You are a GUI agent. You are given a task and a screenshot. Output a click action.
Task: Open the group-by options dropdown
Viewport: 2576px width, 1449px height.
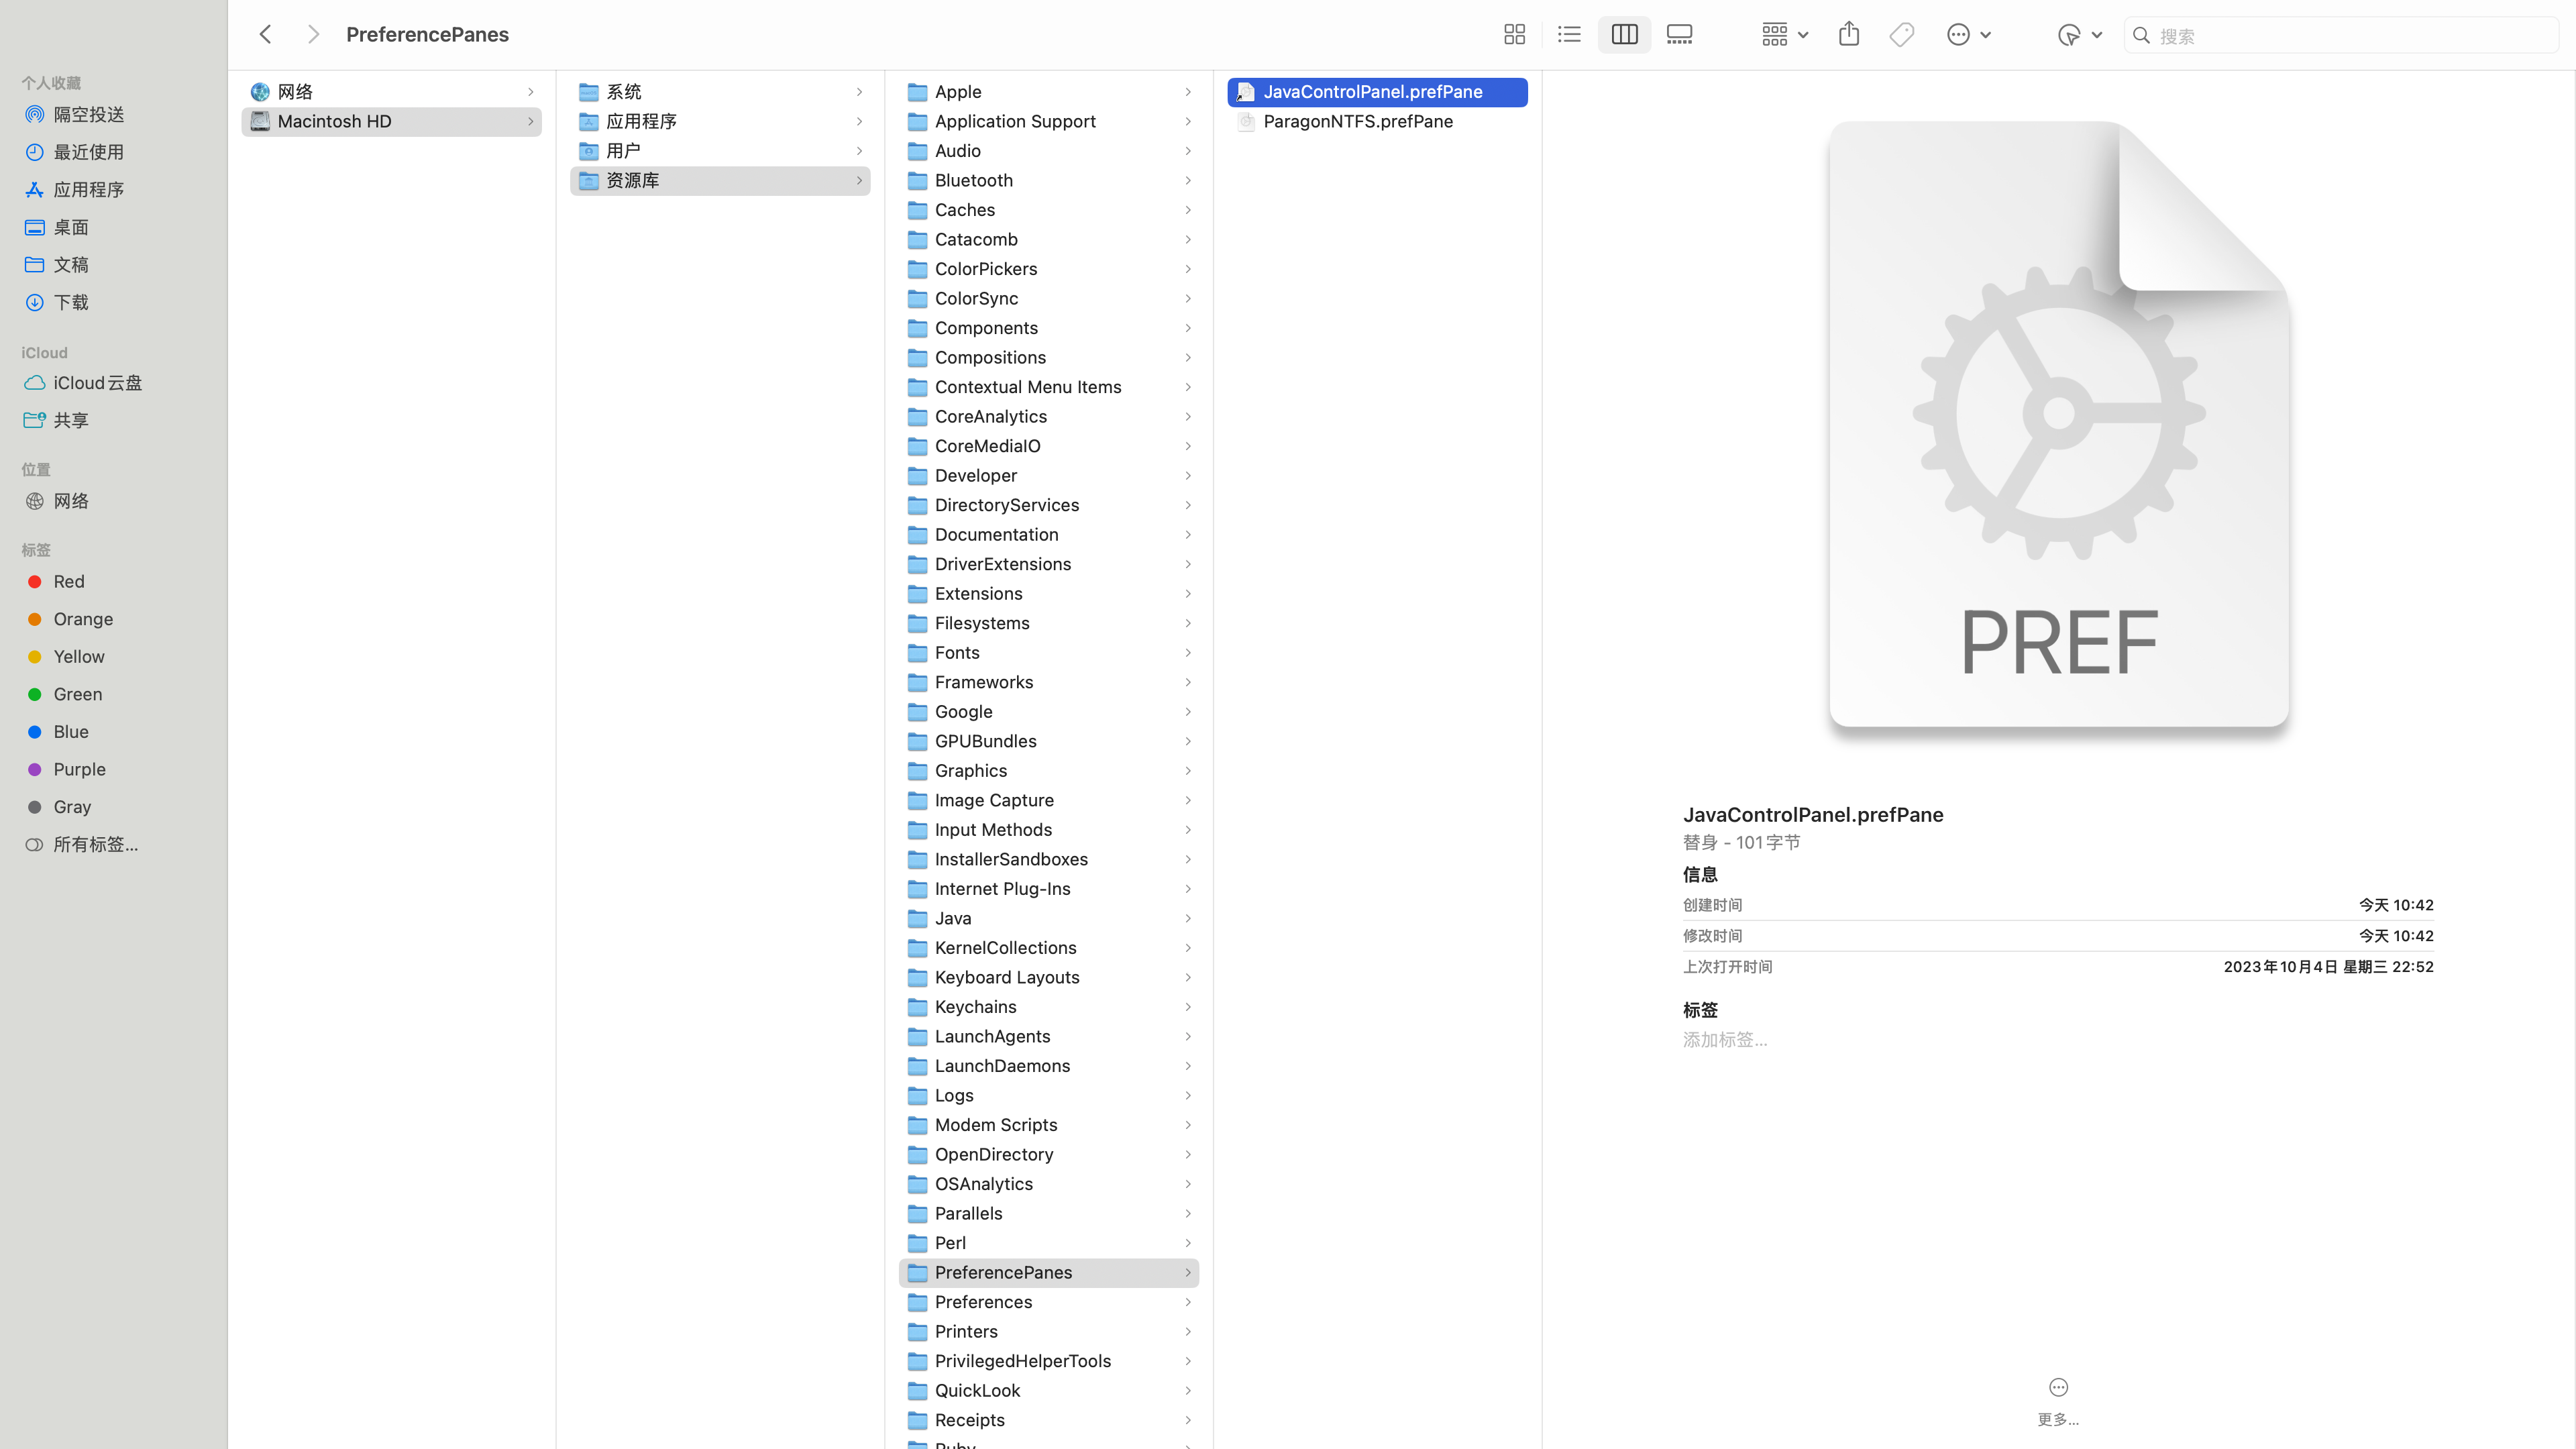(x=1785, y=35)
